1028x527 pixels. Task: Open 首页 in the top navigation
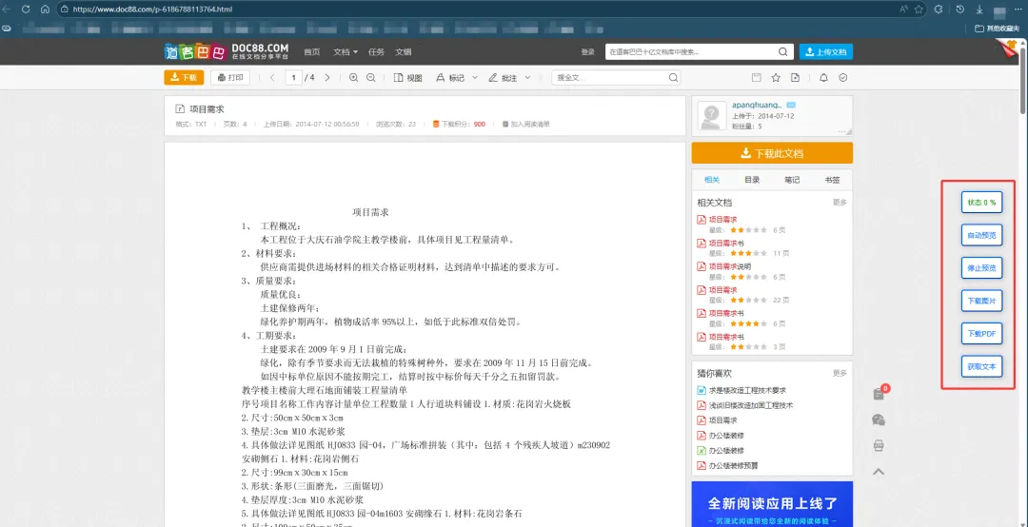tap(311, 51)
